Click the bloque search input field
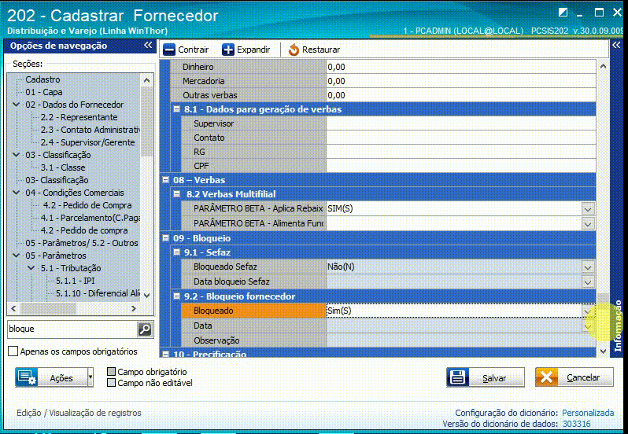This screenshot has height=434, width=628. point(72,329)
